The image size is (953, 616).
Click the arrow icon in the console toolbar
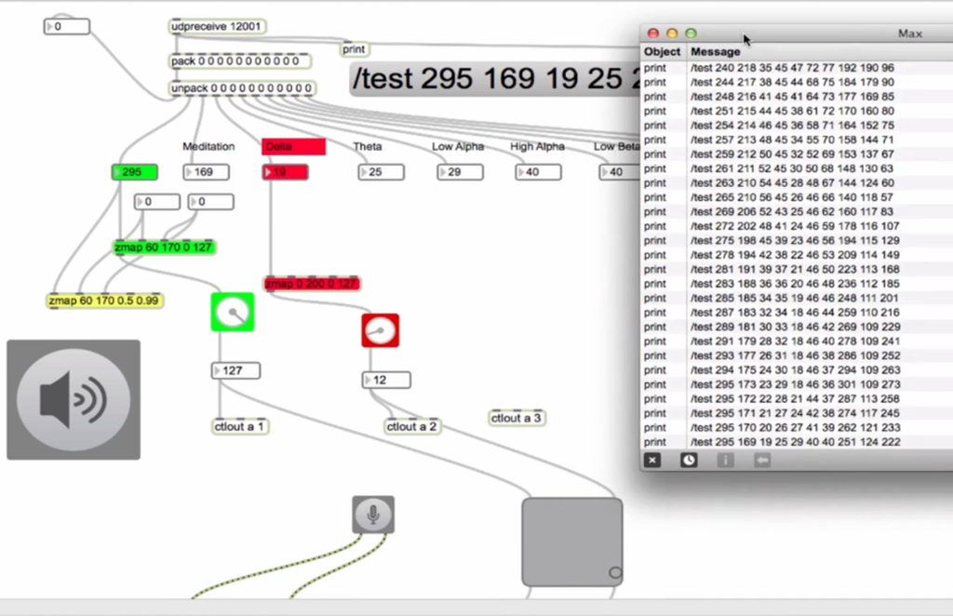click(762, 460)
